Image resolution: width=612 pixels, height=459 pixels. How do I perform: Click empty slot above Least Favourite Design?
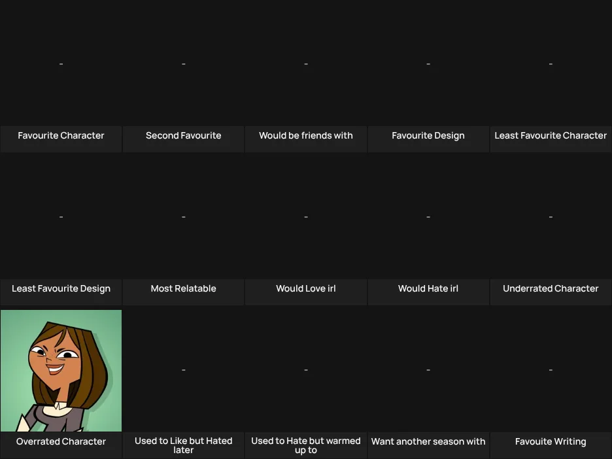pyautogui.click(x=61, y=216)
